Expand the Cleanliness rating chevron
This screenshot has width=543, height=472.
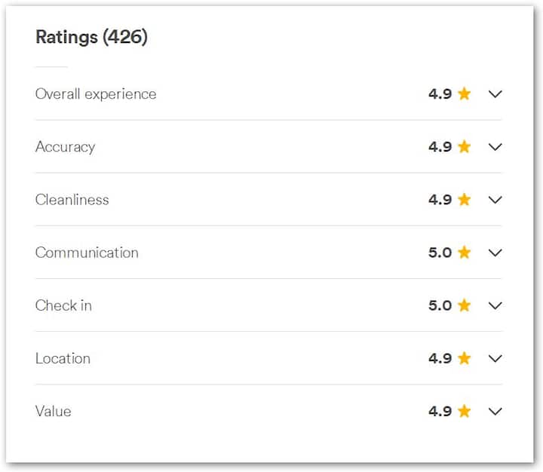tap(495, 200)
